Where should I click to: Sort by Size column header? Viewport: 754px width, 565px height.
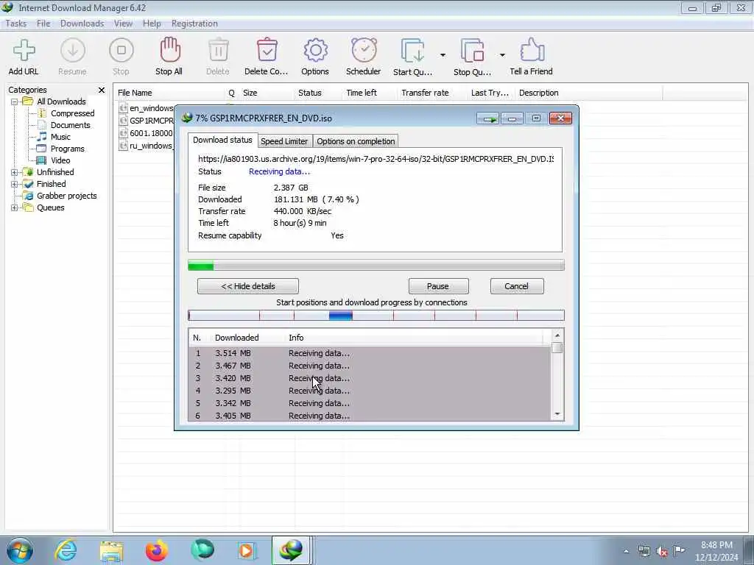coord(267,93)
